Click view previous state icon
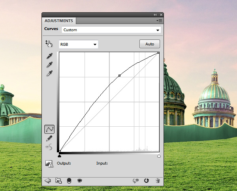The image size is (237, 191). pos(135,181)
